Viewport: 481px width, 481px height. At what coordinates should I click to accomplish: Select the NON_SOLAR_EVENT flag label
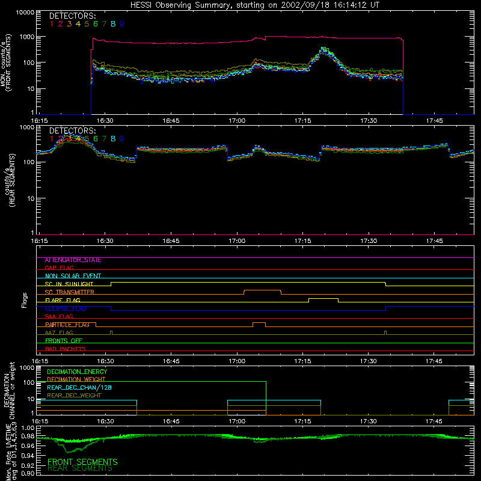point(73,276)
